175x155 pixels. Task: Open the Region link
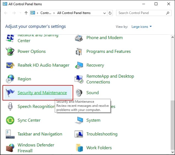pos(24,79)
